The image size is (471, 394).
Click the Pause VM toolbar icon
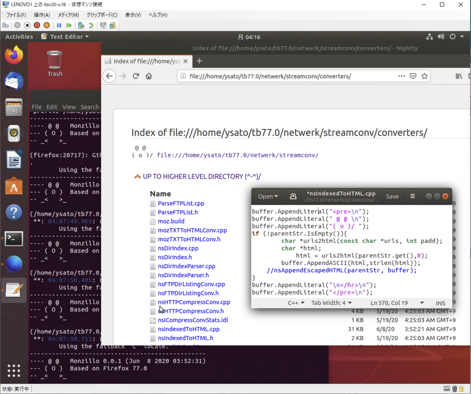(x=59, y=25)
